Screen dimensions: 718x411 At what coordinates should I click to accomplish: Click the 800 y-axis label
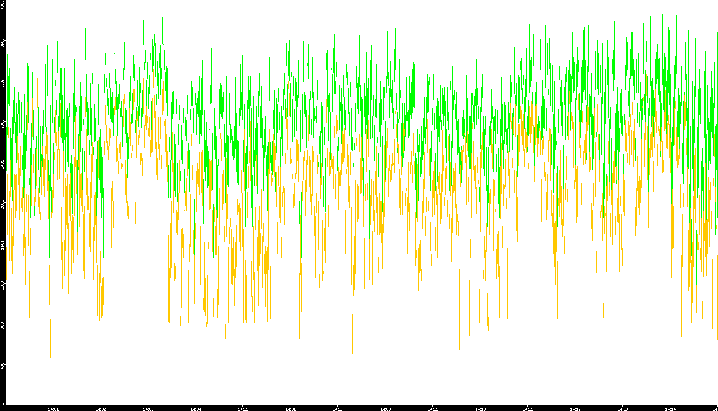tap(3, 326)
